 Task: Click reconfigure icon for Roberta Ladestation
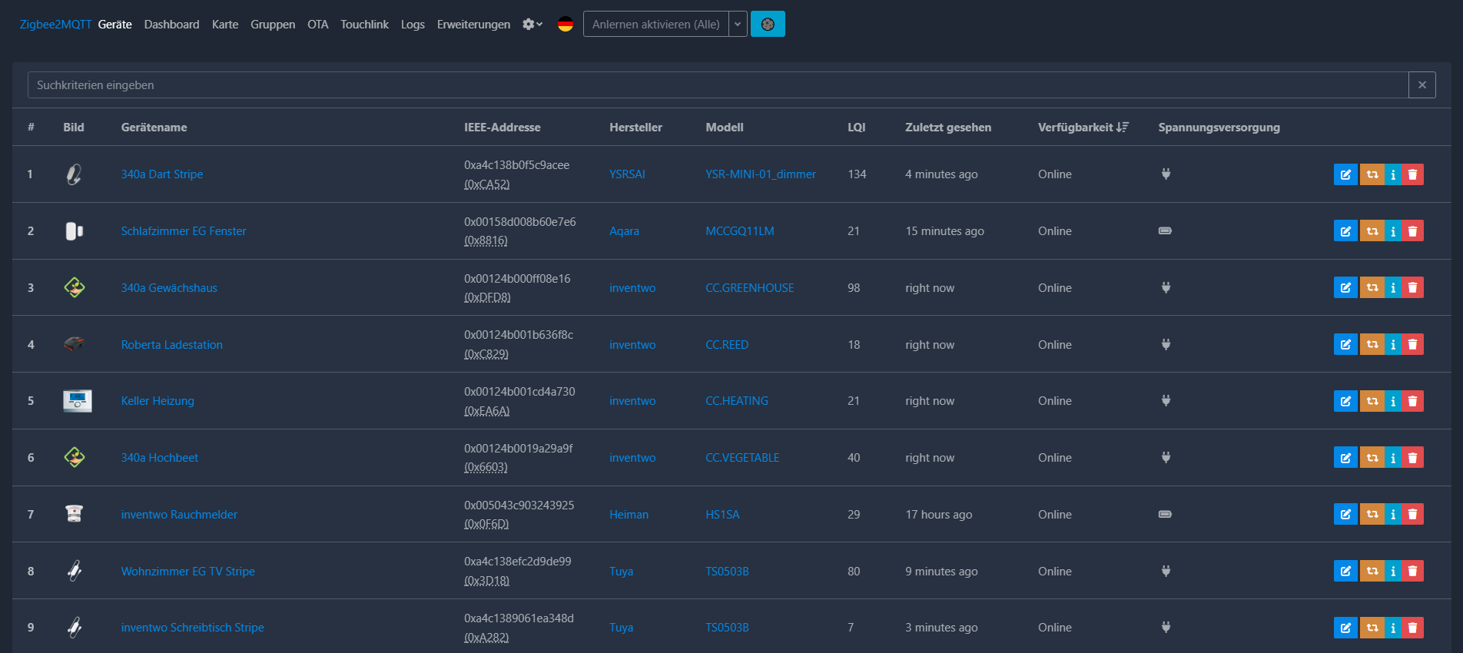(x=1372, y=345)
